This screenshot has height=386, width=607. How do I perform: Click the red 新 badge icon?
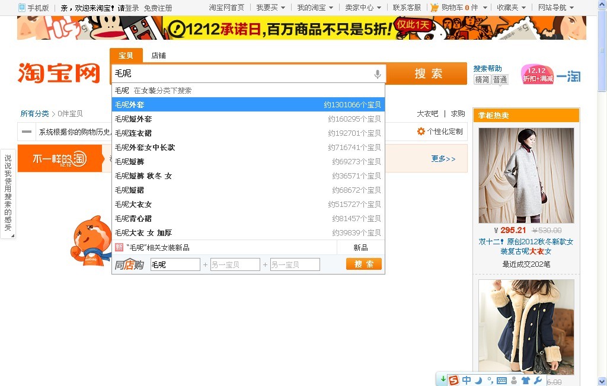point(119,247)
